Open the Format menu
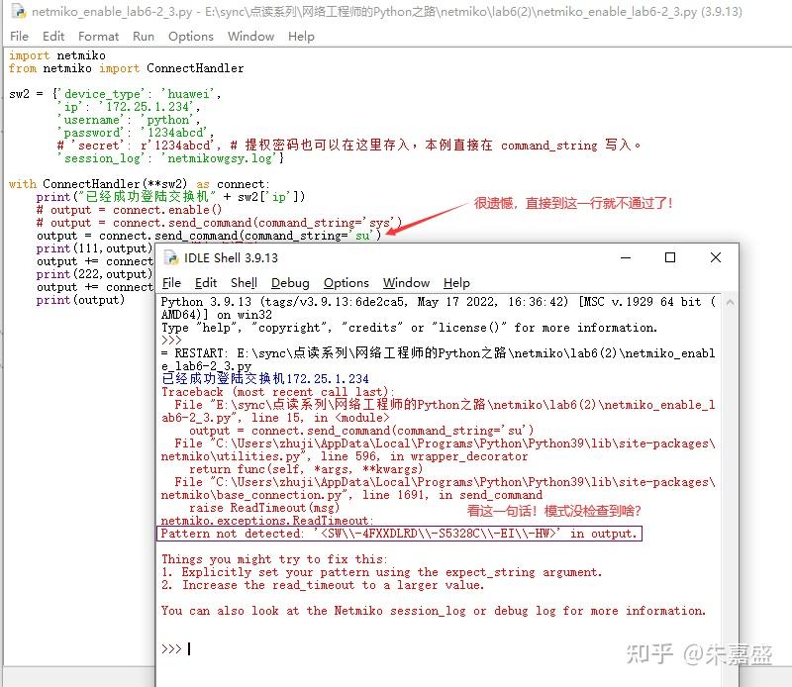Image resolution: width=792 pixels, height=687 pixels. [x=98, y=36]
